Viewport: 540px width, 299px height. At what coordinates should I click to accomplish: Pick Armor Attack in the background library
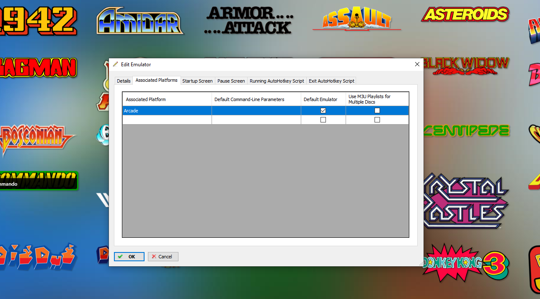click(249, 20)
